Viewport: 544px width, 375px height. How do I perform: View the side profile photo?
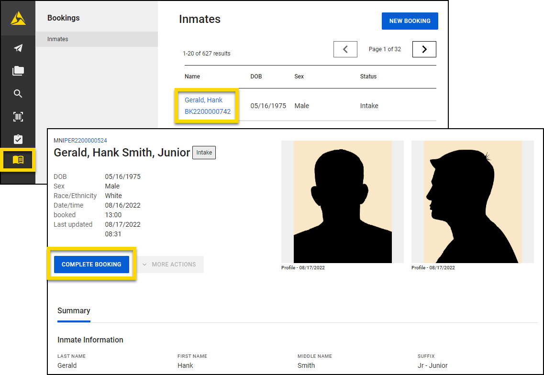click(x=472, y=202)
